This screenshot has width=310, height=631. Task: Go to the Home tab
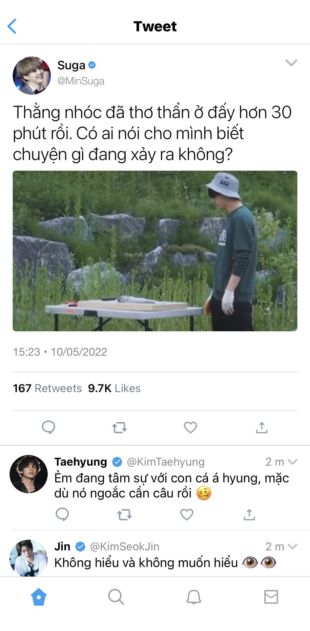39,597
